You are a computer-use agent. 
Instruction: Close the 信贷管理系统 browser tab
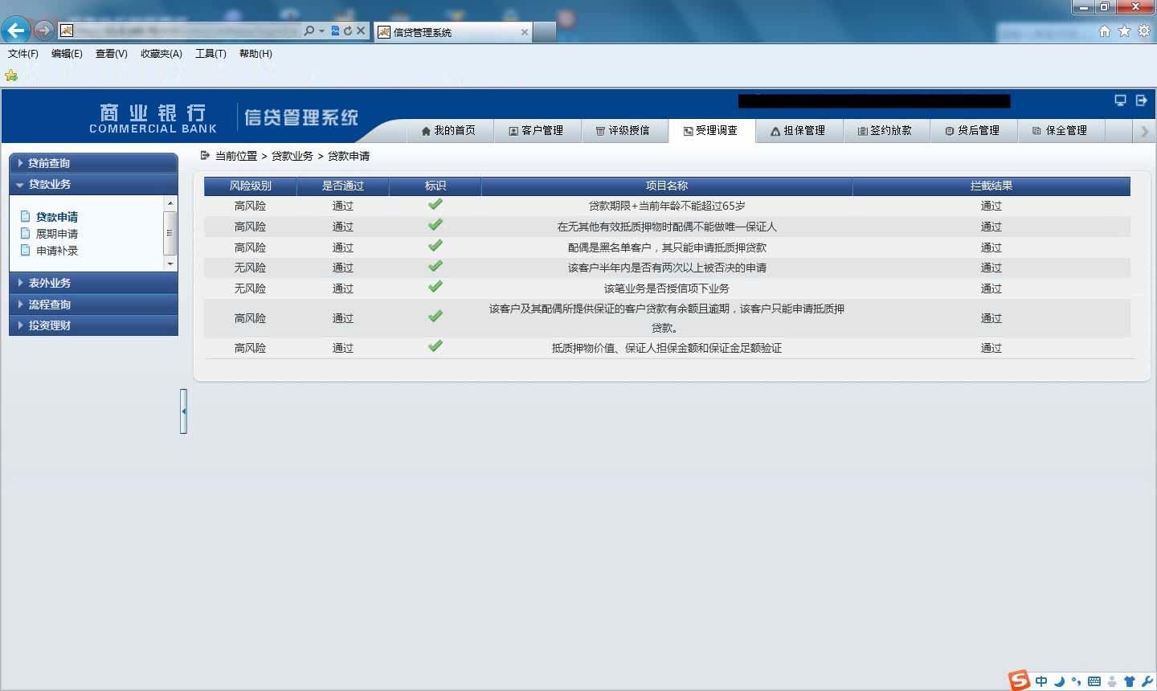tap(525, 32)
